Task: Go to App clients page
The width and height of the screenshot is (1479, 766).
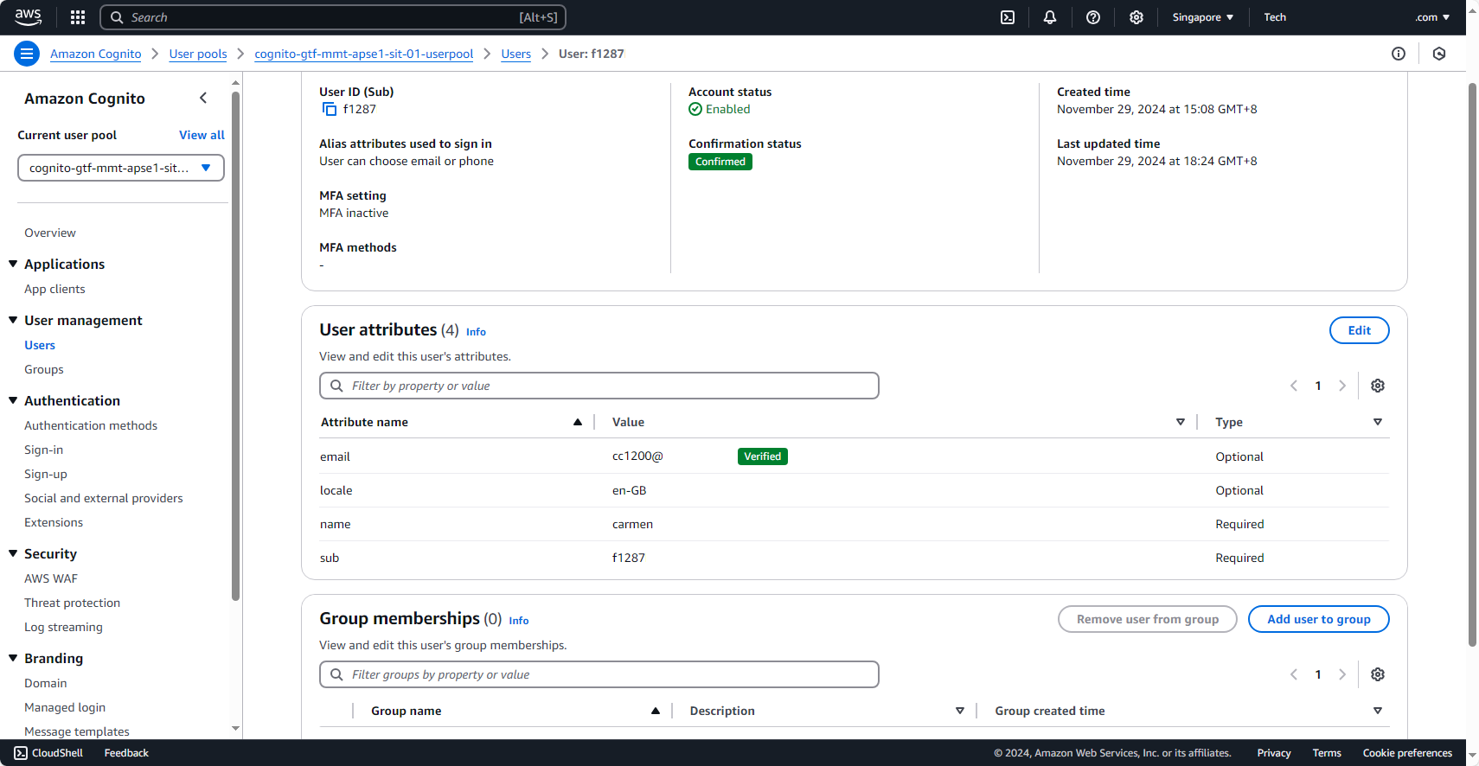Action: tap(54, 289)
